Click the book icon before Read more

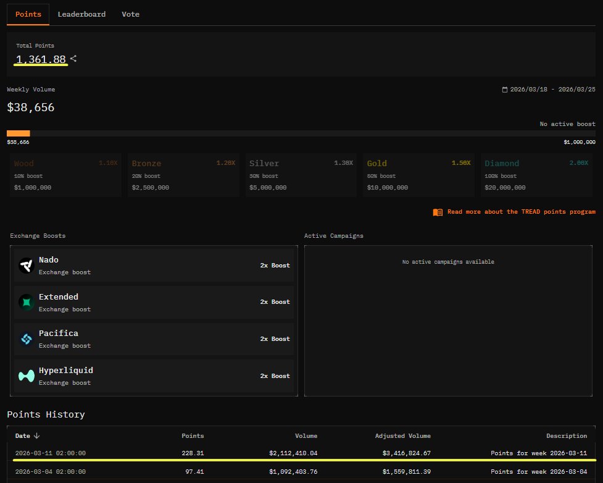(438, 212)
